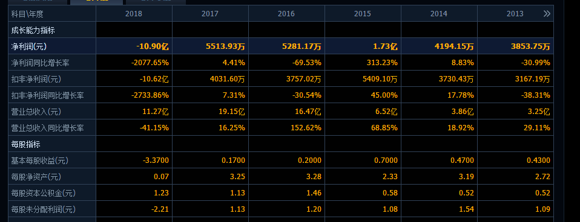Select the 每股净资产(元) row label
This screenshot has height=222, width=580.
point(36,177)
